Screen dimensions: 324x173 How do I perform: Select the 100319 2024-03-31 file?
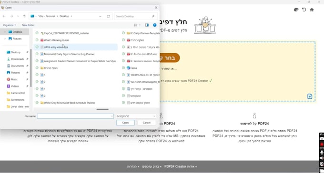(x=143, y=75)
